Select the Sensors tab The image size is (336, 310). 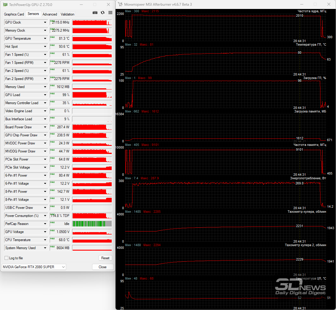(x=33, y=14)
